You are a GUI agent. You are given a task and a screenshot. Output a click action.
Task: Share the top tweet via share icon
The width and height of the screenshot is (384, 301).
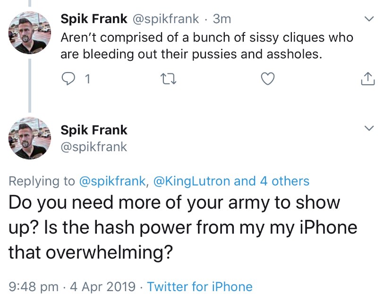367,80
